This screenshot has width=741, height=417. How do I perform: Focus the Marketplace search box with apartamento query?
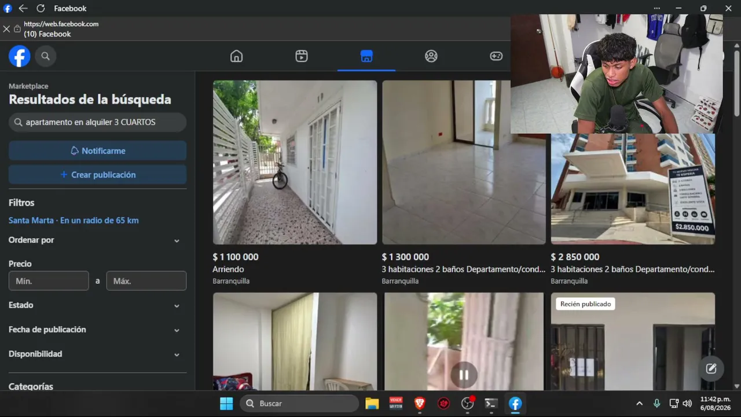(97, 122)
